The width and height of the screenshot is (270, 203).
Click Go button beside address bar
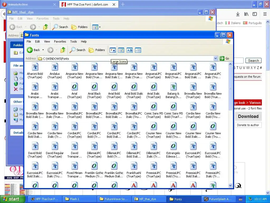(225, 58)
